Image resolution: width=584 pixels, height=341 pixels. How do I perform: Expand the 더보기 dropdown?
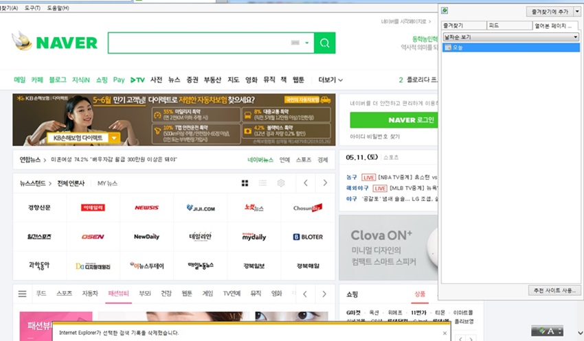(330, 80)
